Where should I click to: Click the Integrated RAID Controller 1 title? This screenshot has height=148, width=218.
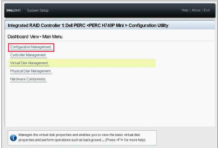tap(88, 25)
